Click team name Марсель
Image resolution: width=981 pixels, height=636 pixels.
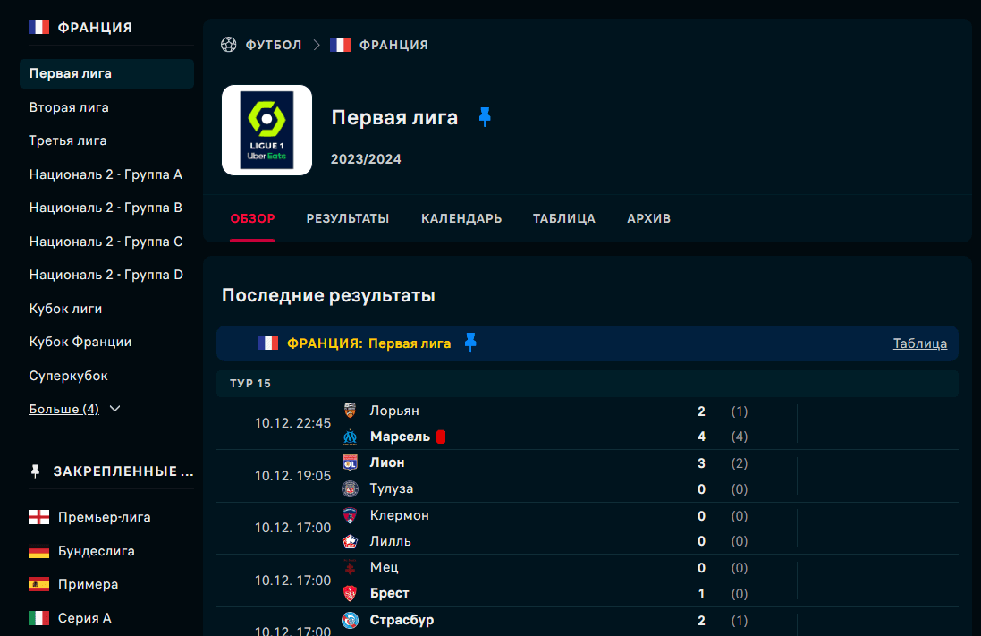tap(400, 437)
